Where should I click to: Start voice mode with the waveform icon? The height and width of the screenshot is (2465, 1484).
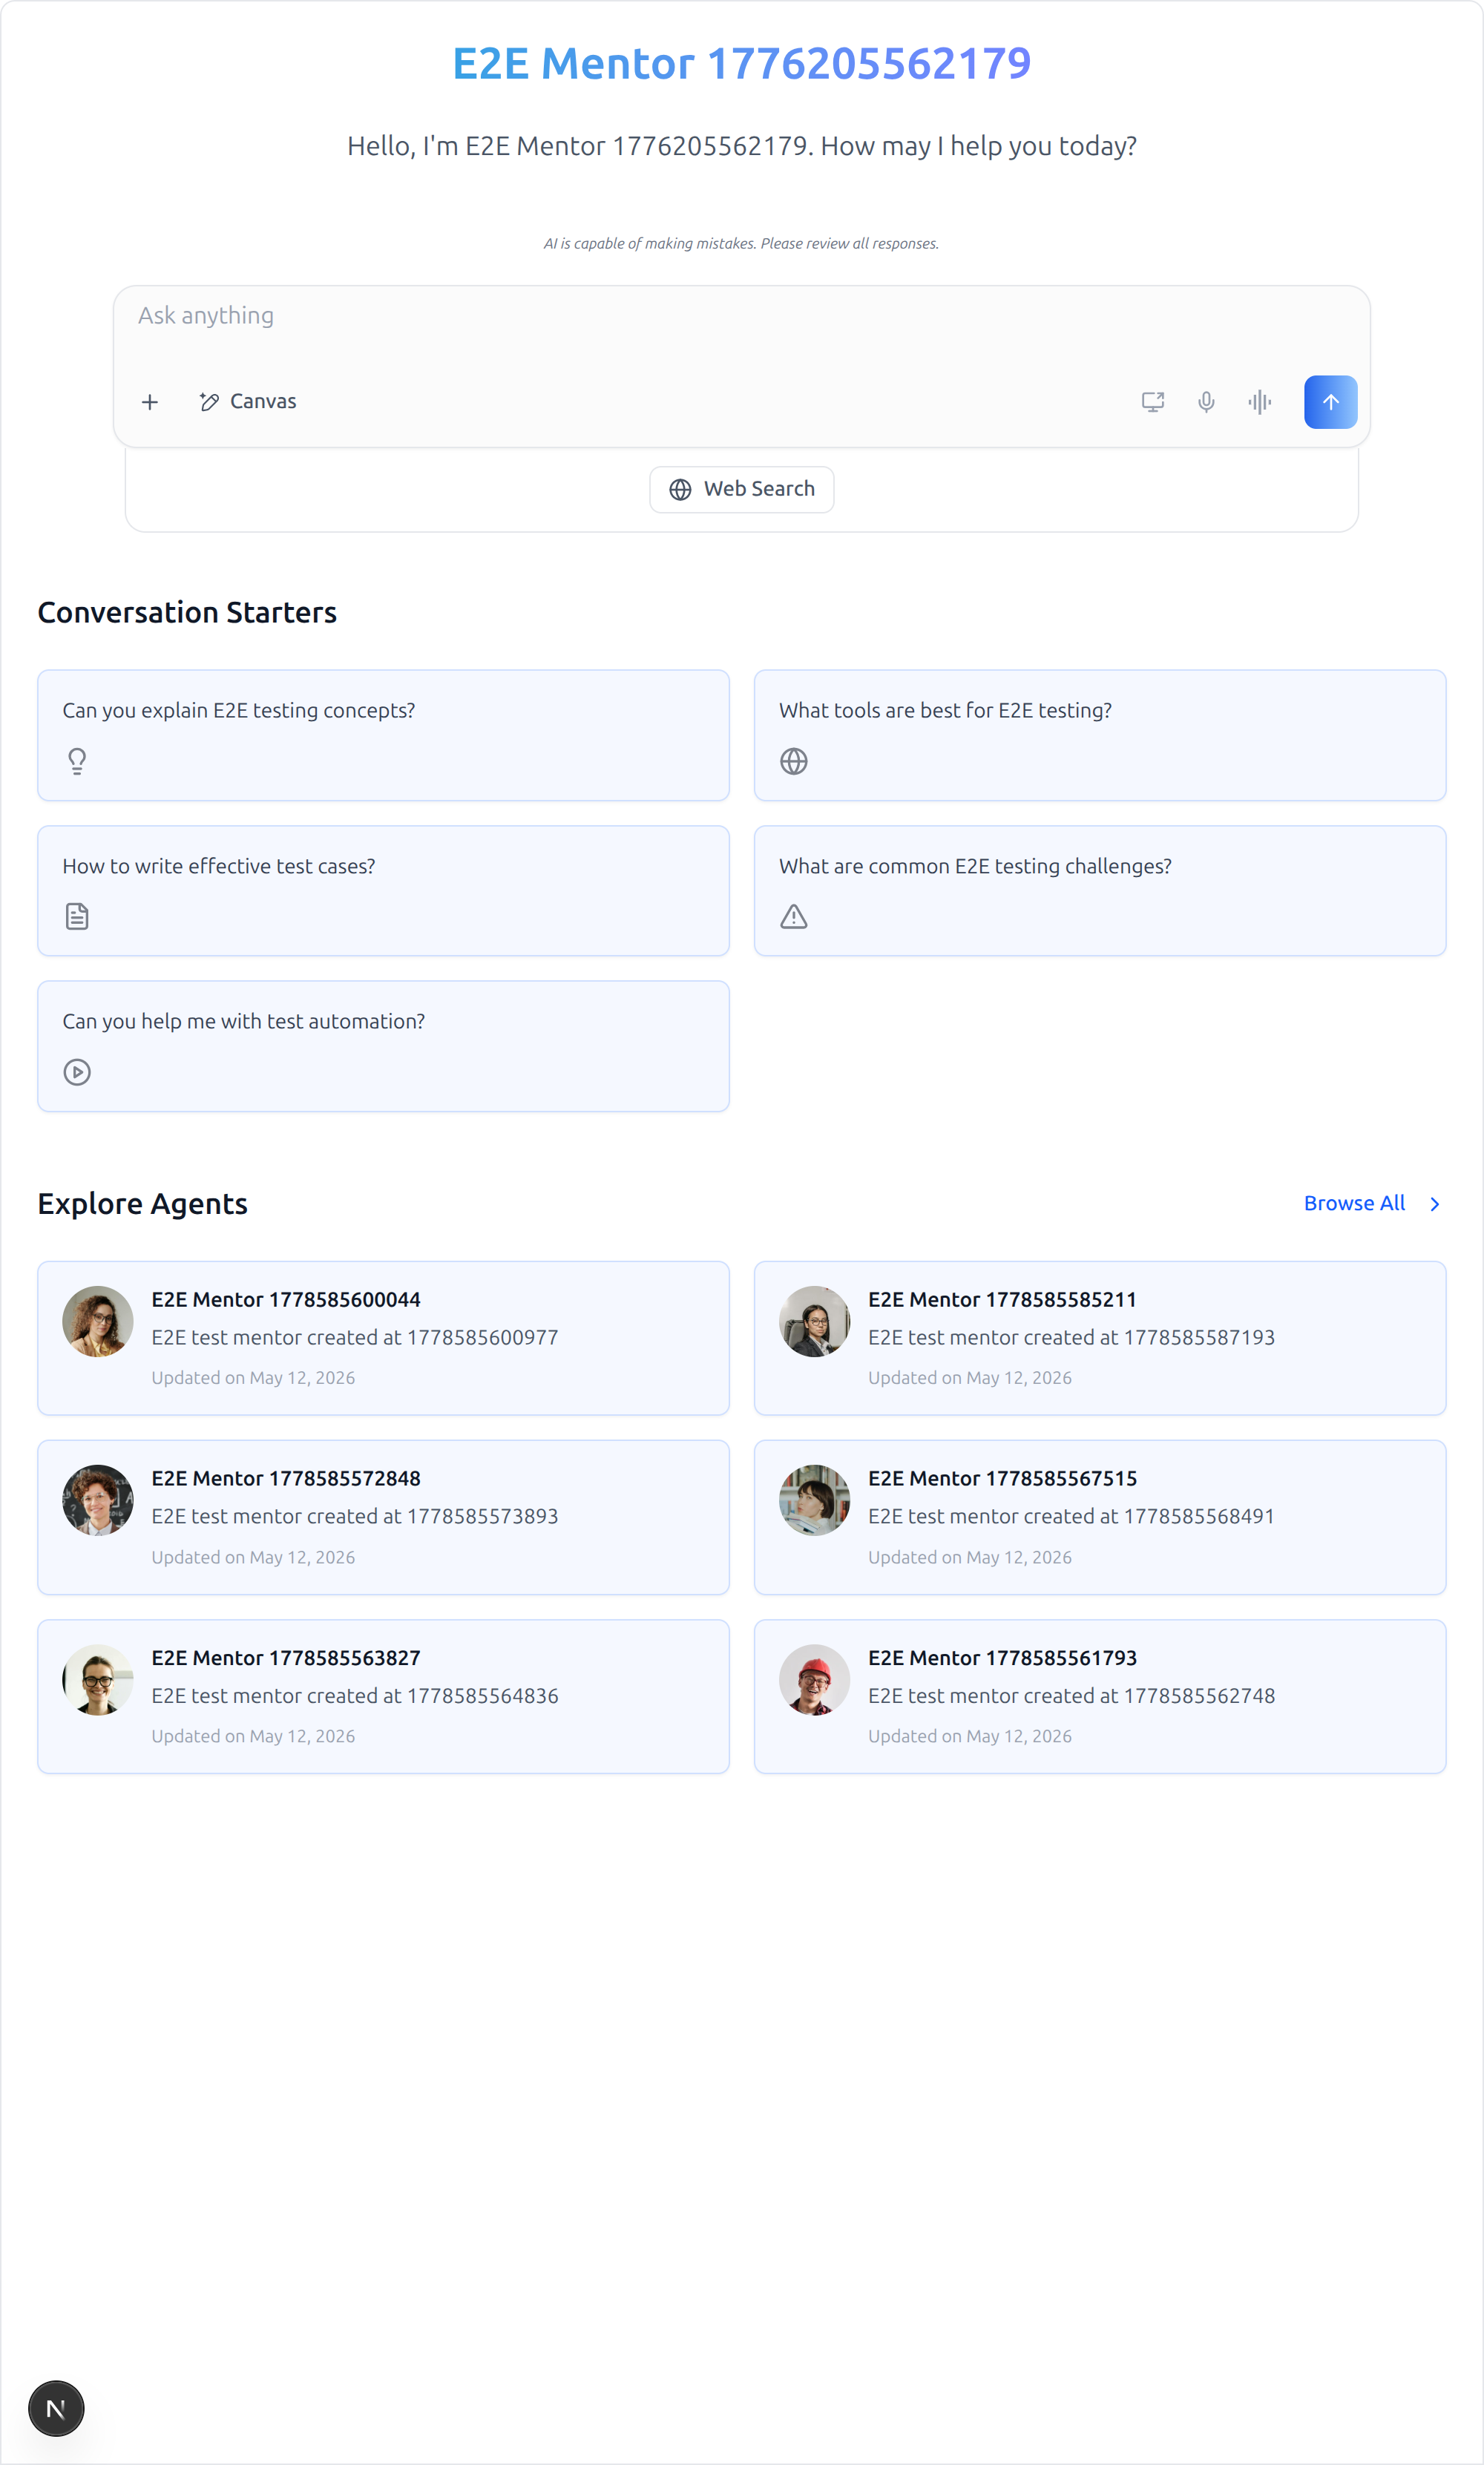[1259, 402]
